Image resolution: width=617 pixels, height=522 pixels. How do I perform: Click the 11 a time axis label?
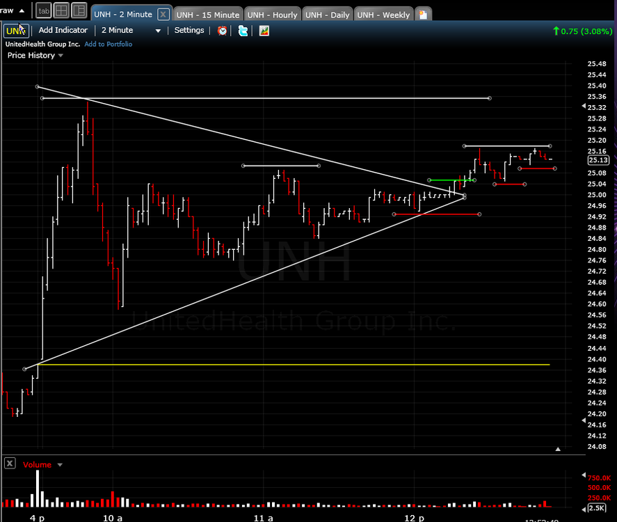263,518
